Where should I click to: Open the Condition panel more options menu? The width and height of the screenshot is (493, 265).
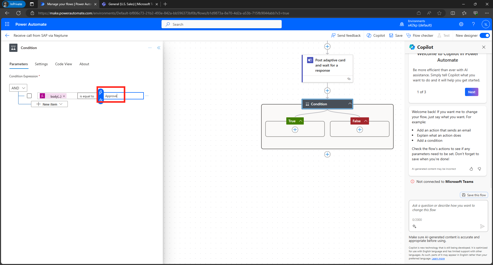(150, 48)
